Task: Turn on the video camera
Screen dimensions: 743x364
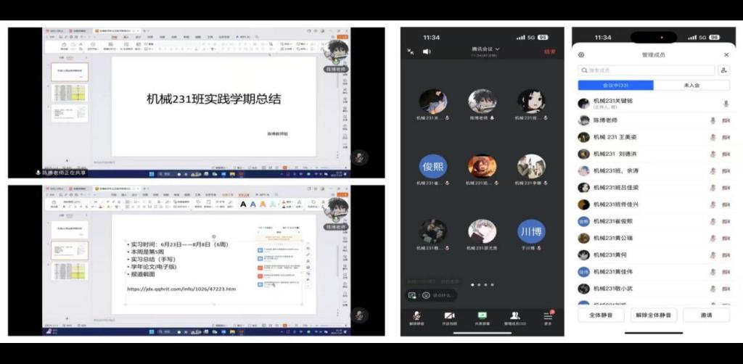Action: point(449,317)
